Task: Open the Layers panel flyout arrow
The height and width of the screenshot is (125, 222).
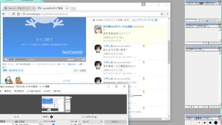Action: pyautogui.click(x=220, y=50)
